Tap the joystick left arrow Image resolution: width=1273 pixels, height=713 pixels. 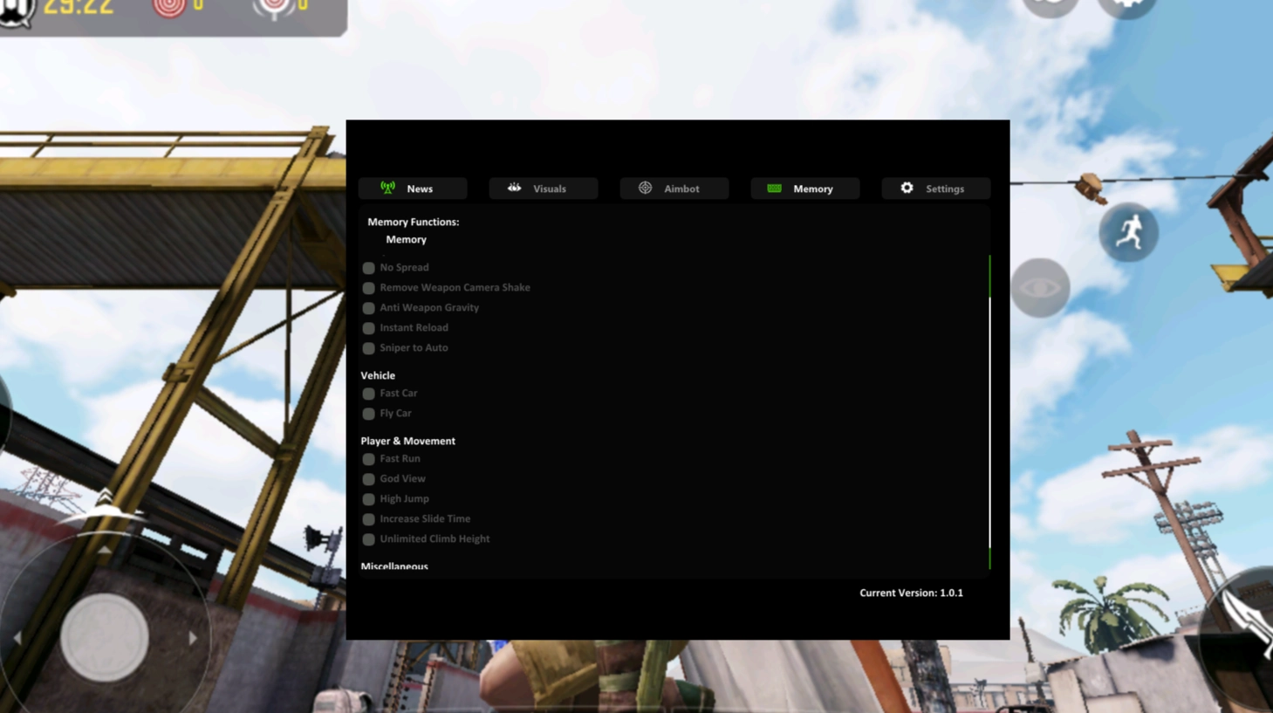[17, 638]
